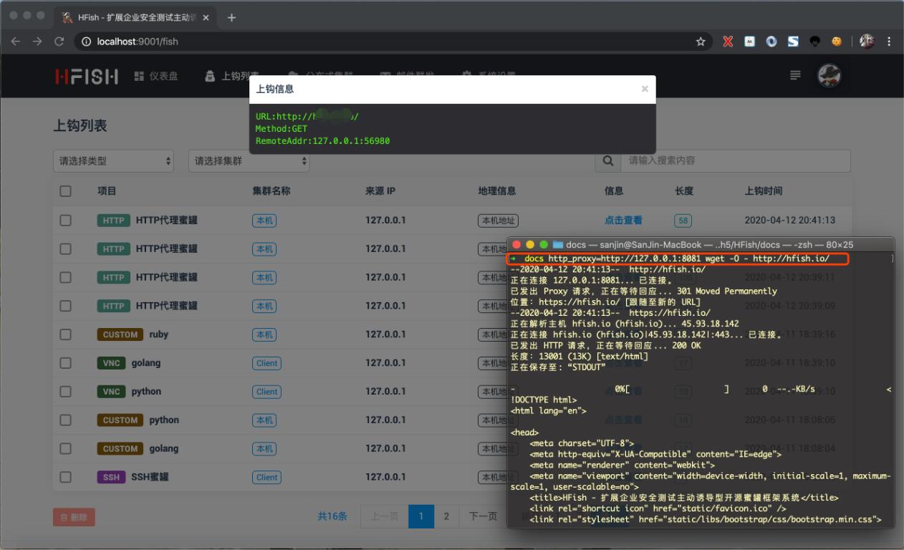This screenshot has height=550, width=904.
Task: Open the cookie extension
Action: (836, 42)
